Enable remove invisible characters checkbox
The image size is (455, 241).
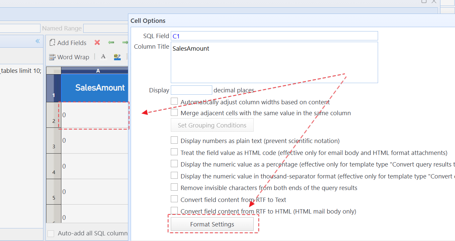click(x=174, y=187)
